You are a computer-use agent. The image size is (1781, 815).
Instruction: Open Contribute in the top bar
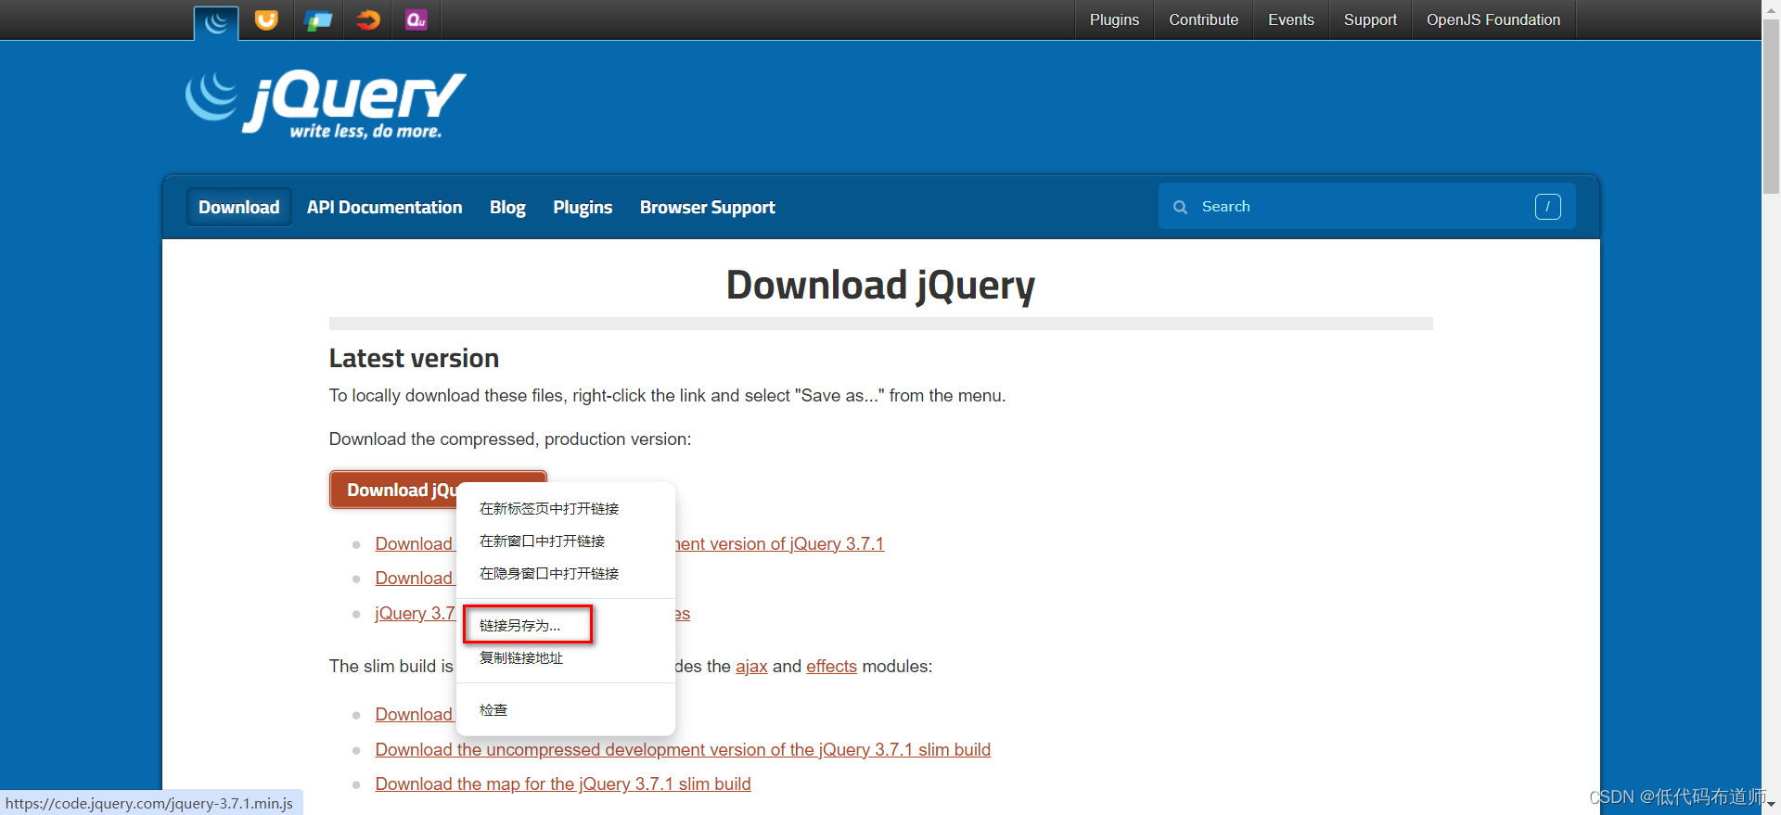pos(1203,19)
